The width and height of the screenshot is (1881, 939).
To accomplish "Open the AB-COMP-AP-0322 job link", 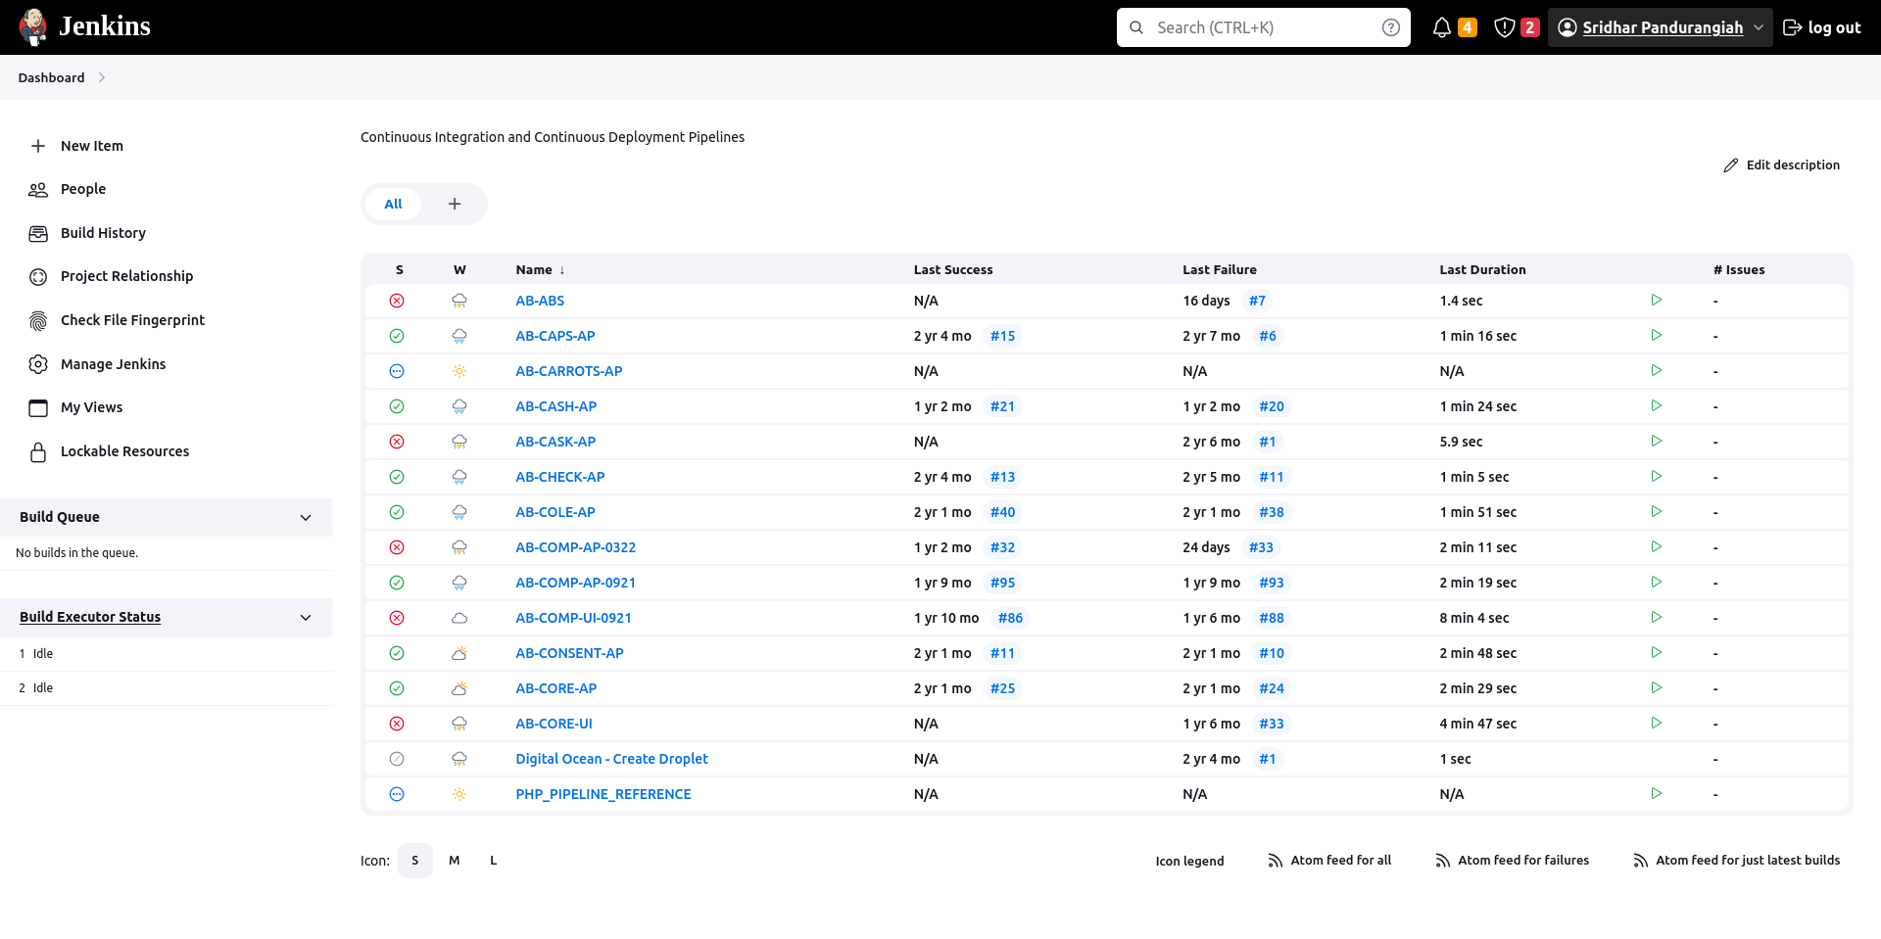I will [575, 547].
